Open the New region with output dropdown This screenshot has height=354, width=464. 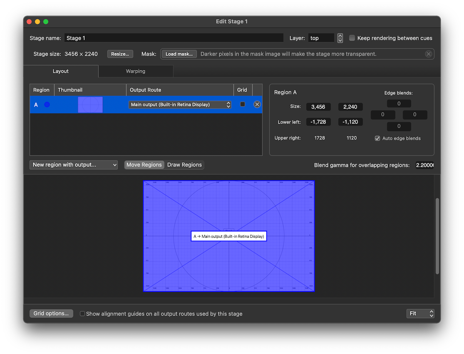pyautogui.click(x=73, y=165)
